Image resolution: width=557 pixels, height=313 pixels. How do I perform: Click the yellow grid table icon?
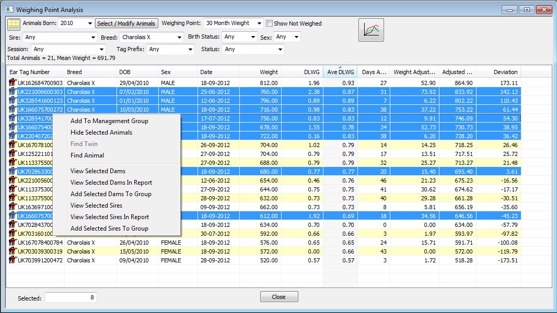(14, 23)
